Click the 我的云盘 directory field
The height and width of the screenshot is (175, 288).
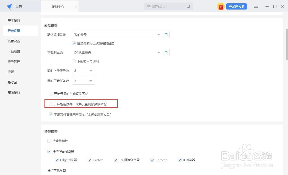(121, 34)
